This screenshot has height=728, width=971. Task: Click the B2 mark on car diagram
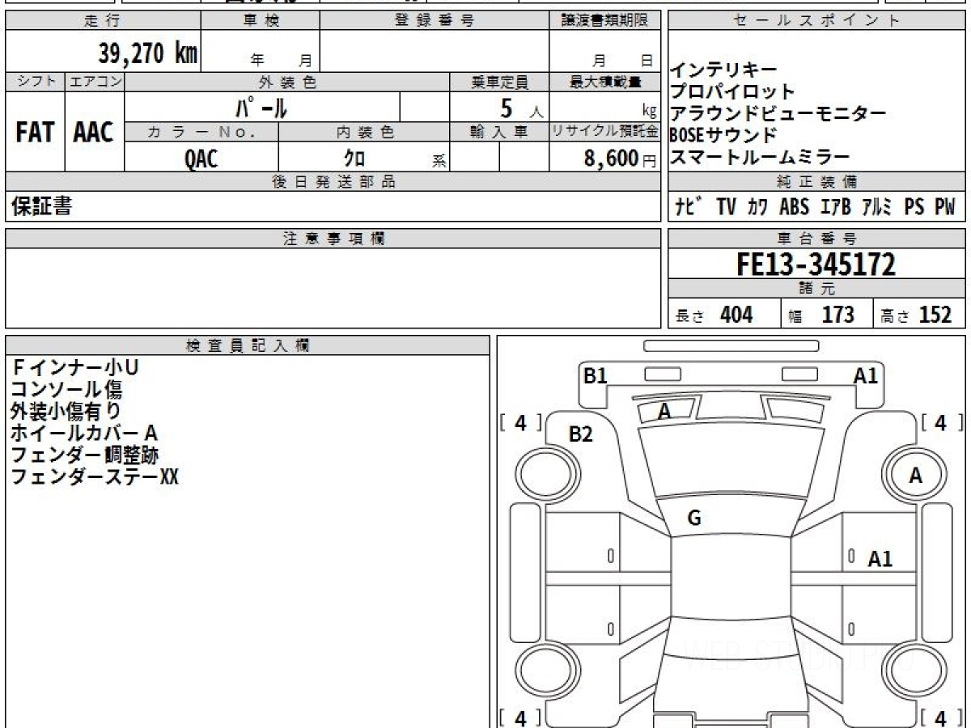coord(581,434)
